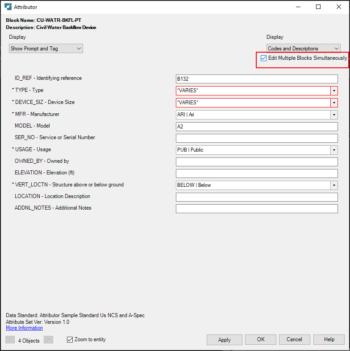Click the ELEVATION input field
The height and width of the screenshot is (351, 350).
257,173
